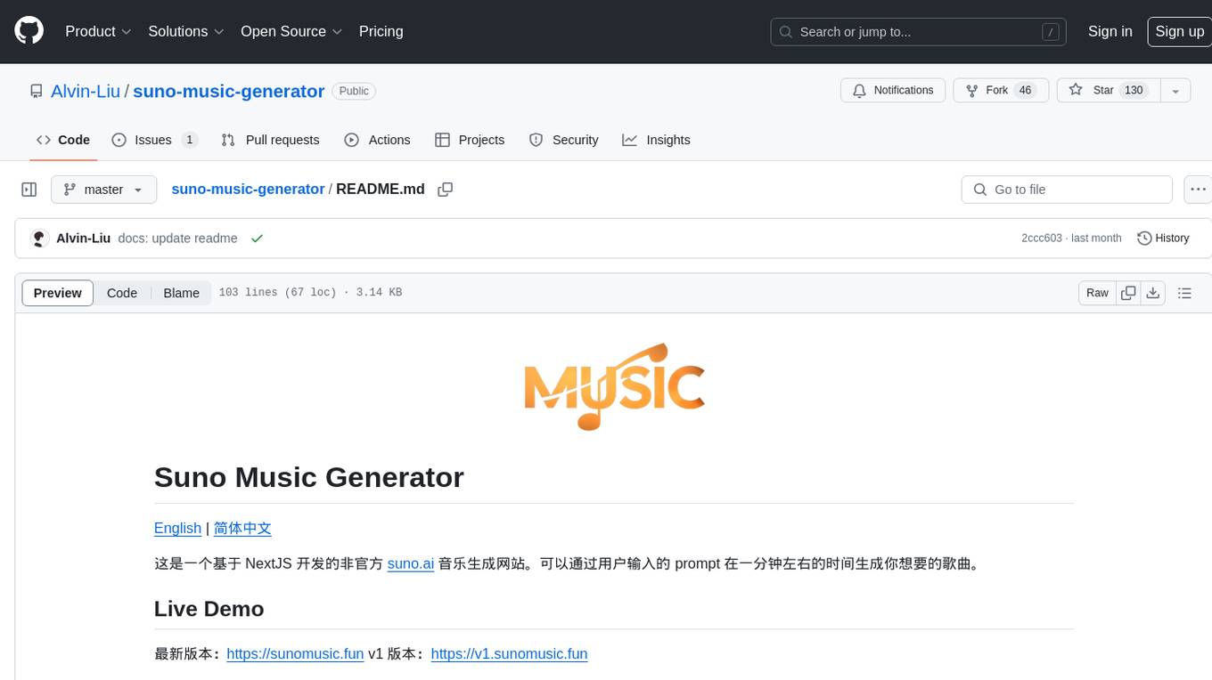1212x680 pixels.
Task: Expand the Solutions menu
Action: [186, 31]
